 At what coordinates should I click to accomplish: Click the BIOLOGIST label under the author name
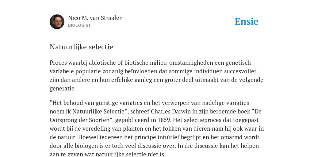point(79,25)
